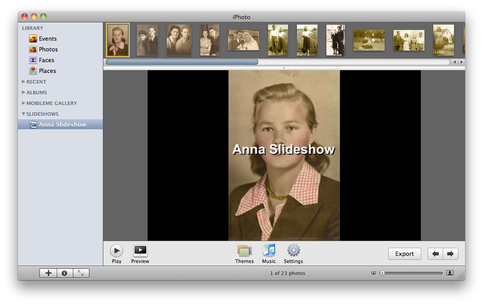The height and width of the screenshot is (305, 483).
Task: Expand the Albums section
Action: [x=24, y=93]
